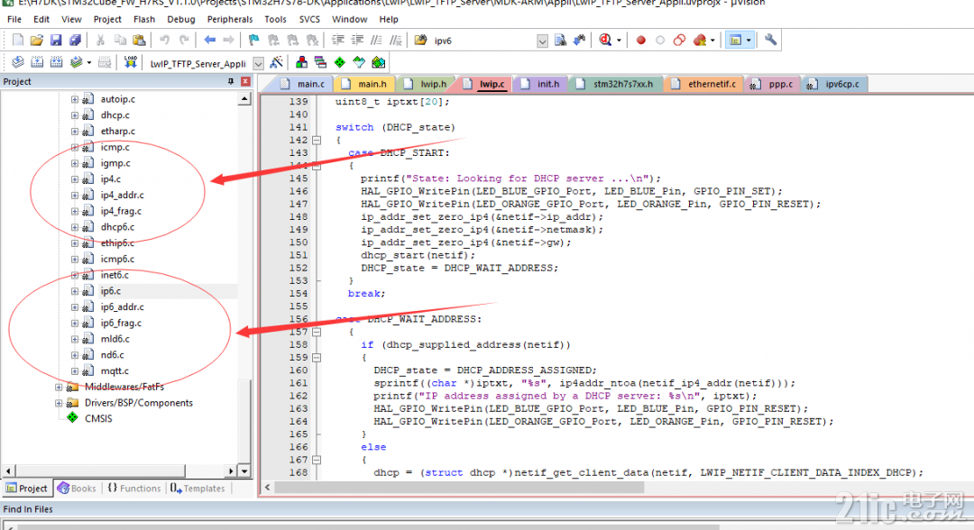This screenshot has height=530, width=974.
Task: Indent the selected text lines
Action: coord(338,41)
